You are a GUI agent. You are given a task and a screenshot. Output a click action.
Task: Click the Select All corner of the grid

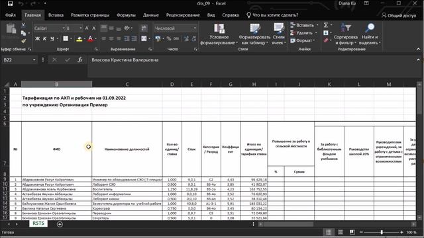coord(6,84)
